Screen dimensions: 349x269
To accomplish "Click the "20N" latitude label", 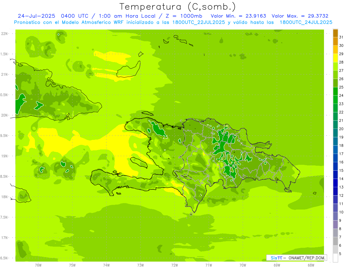I will pyautogui.click(x=5, y=115).
